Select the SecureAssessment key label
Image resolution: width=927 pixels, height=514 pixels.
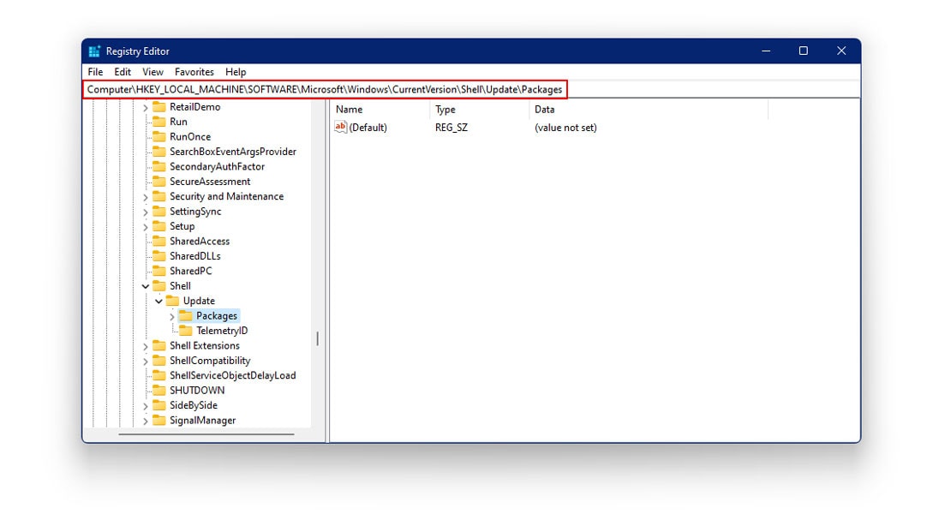[210, 182]
